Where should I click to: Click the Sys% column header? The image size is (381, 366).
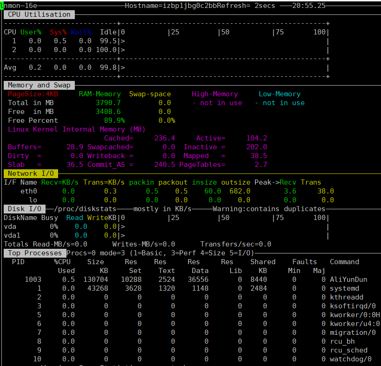click(58, 32)
